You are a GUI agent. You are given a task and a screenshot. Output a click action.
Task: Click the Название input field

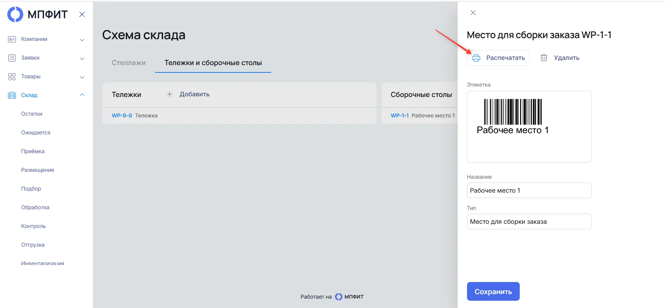(x=529, y=191)
